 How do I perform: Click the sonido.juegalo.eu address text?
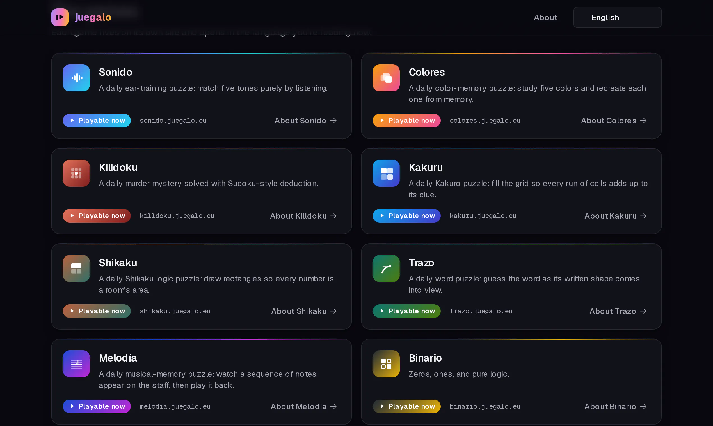click(173, 121)
